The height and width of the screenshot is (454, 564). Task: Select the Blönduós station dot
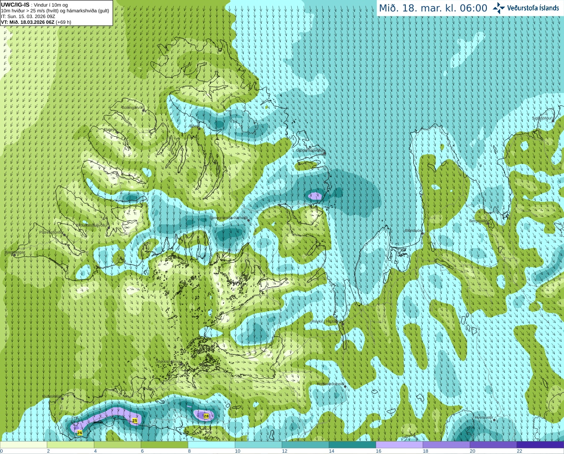(422, 233)
